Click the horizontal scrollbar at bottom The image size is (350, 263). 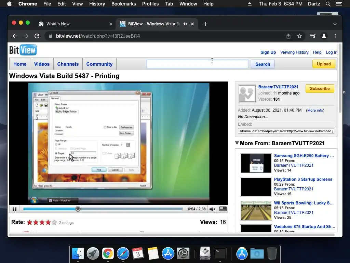coord(172,235)
